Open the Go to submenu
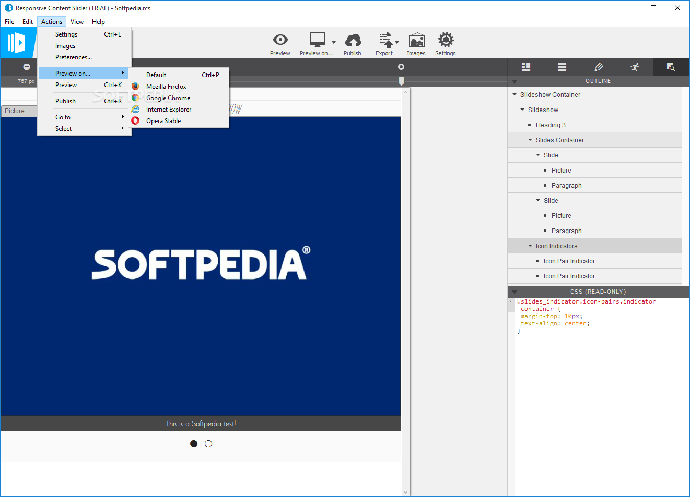Image resolution: width=690 pixels, height=497 pixels. [84, 117]
